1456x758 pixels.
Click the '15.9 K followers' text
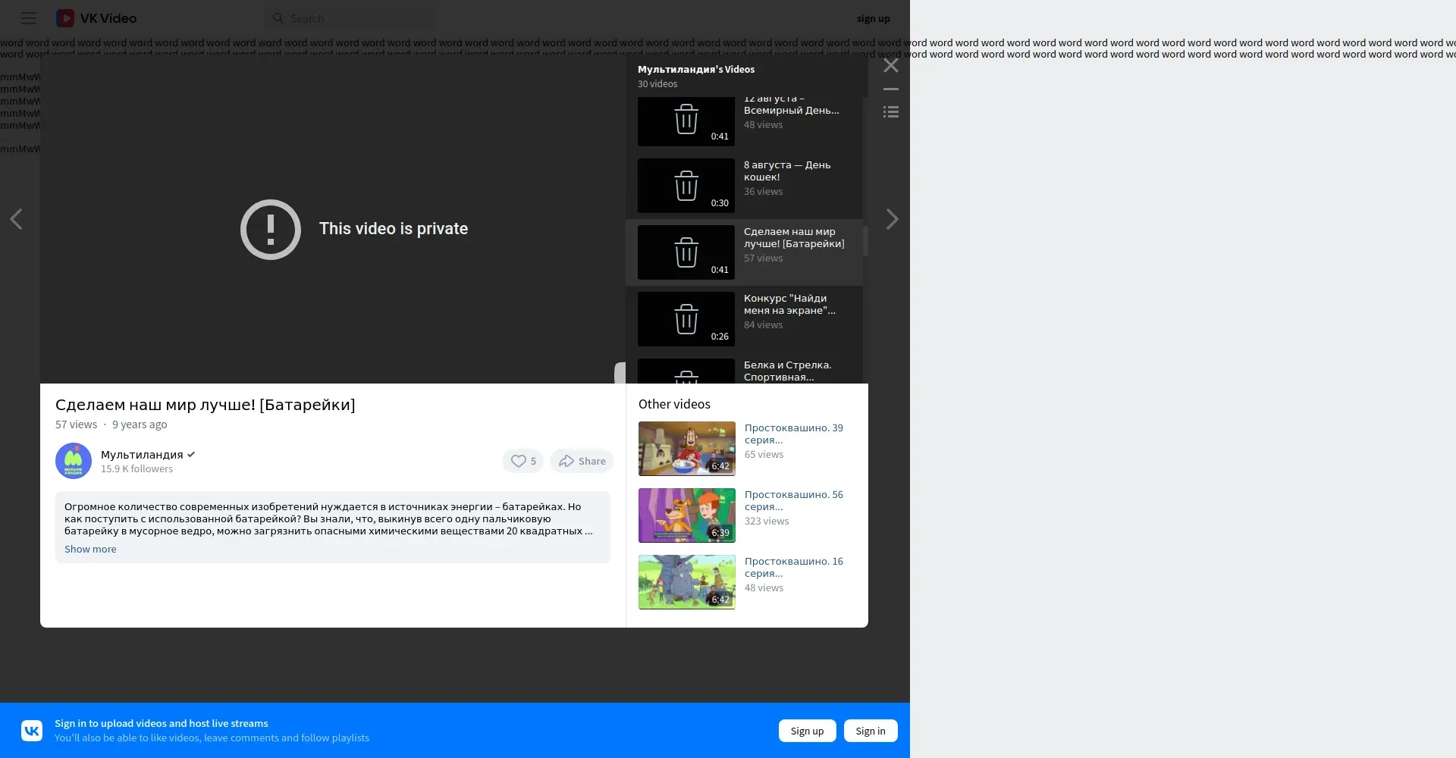[x=136, y=469]
